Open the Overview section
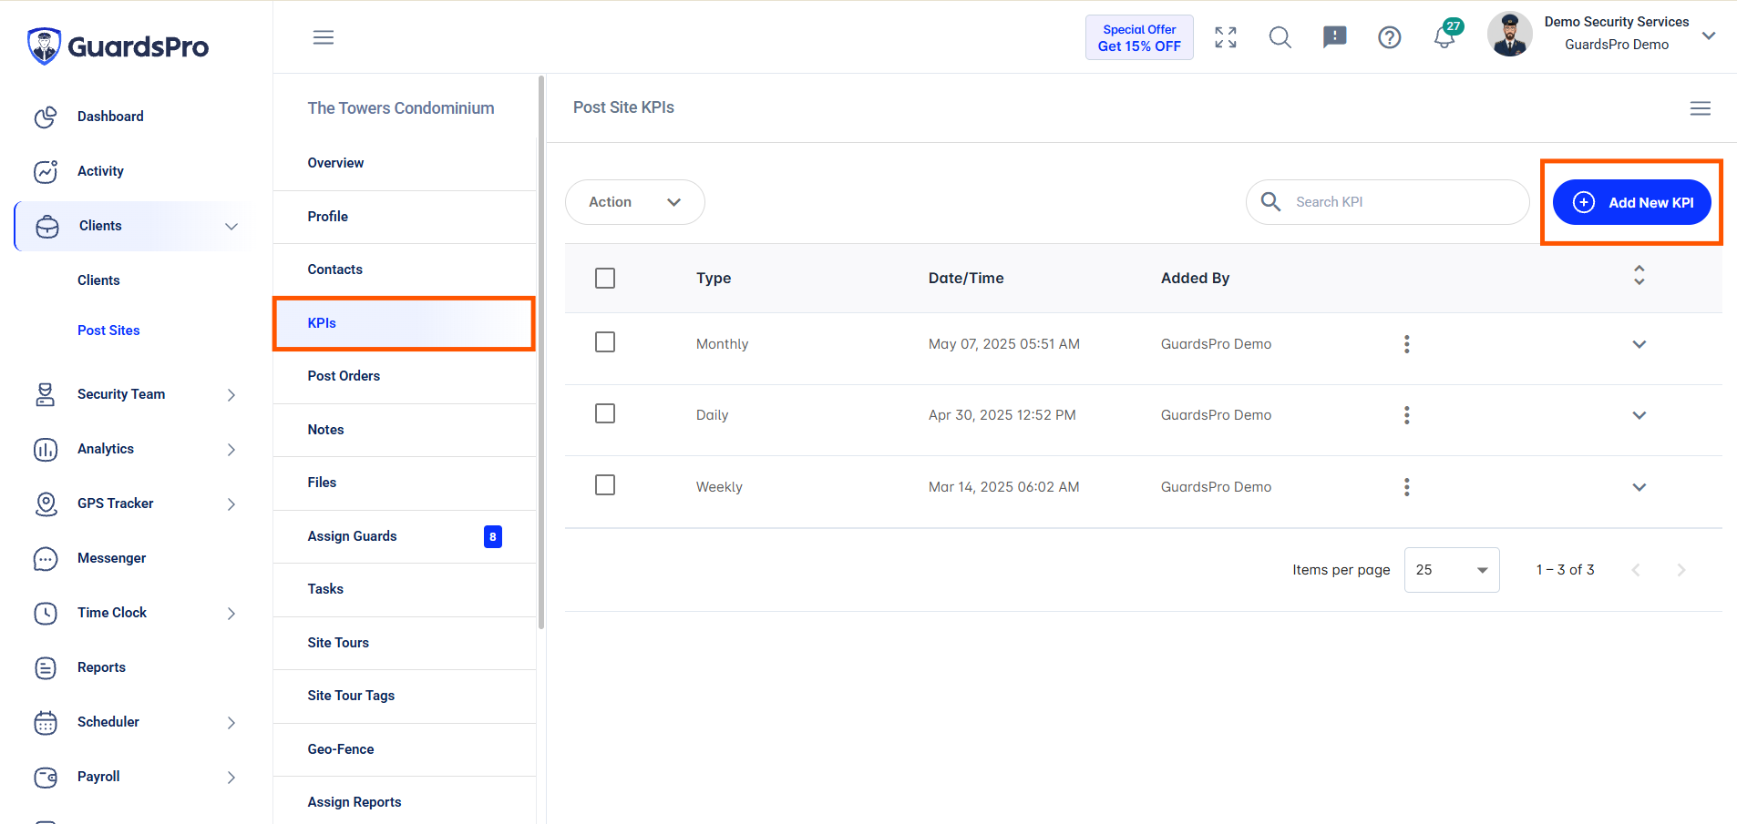This screenshot has height=824, width=1737. 405,163
